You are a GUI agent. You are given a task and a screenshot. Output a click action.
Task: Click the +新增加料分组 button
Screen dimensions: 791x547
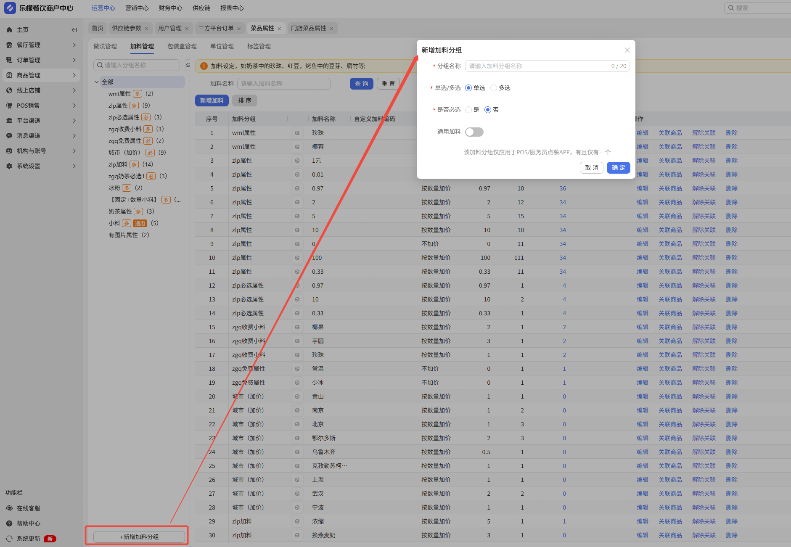(139, 537)
